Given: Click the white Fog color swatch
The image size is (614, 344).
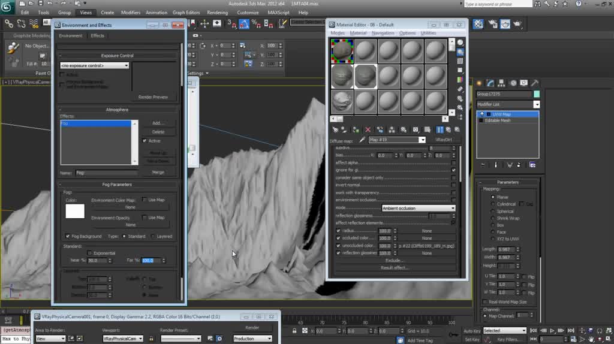Looking at the screenshot, I should click(75, 212).
